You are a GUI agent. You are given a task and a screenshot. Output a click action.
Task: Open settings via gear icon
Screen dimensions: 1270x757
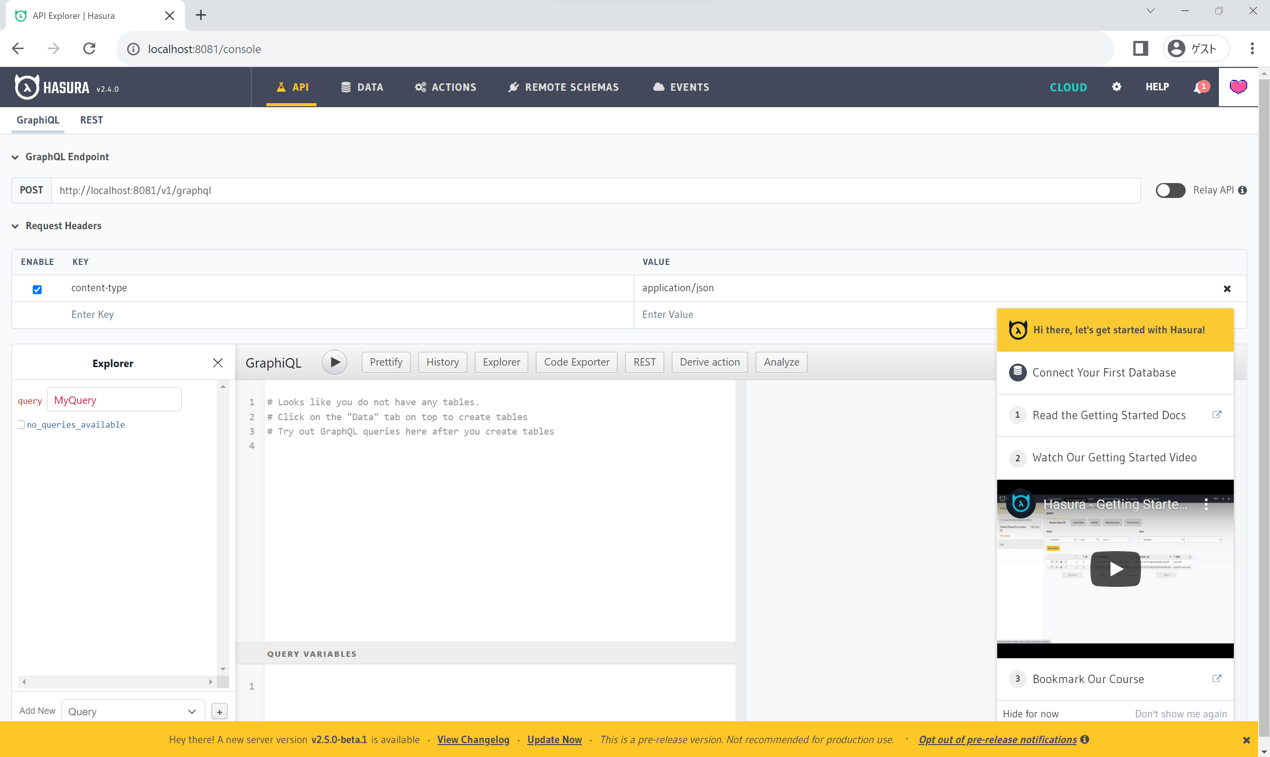pos(1117,87)
